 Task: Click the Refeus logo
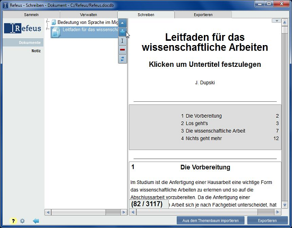click(x=22, y=28)
